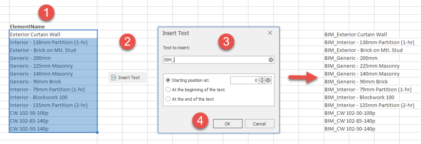The height and width of the screenshot is (144, 421).
Task: Click the Insert Text command icon
Action: point(114,78)
